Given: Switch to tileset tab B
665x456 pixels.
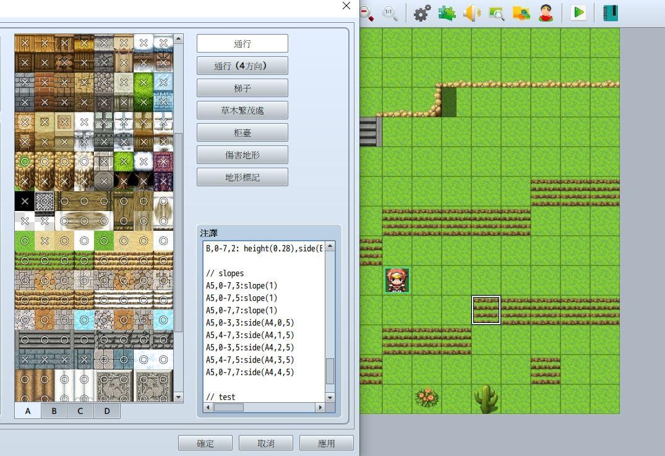Looking at the screenshot, I should click(54, 410).
